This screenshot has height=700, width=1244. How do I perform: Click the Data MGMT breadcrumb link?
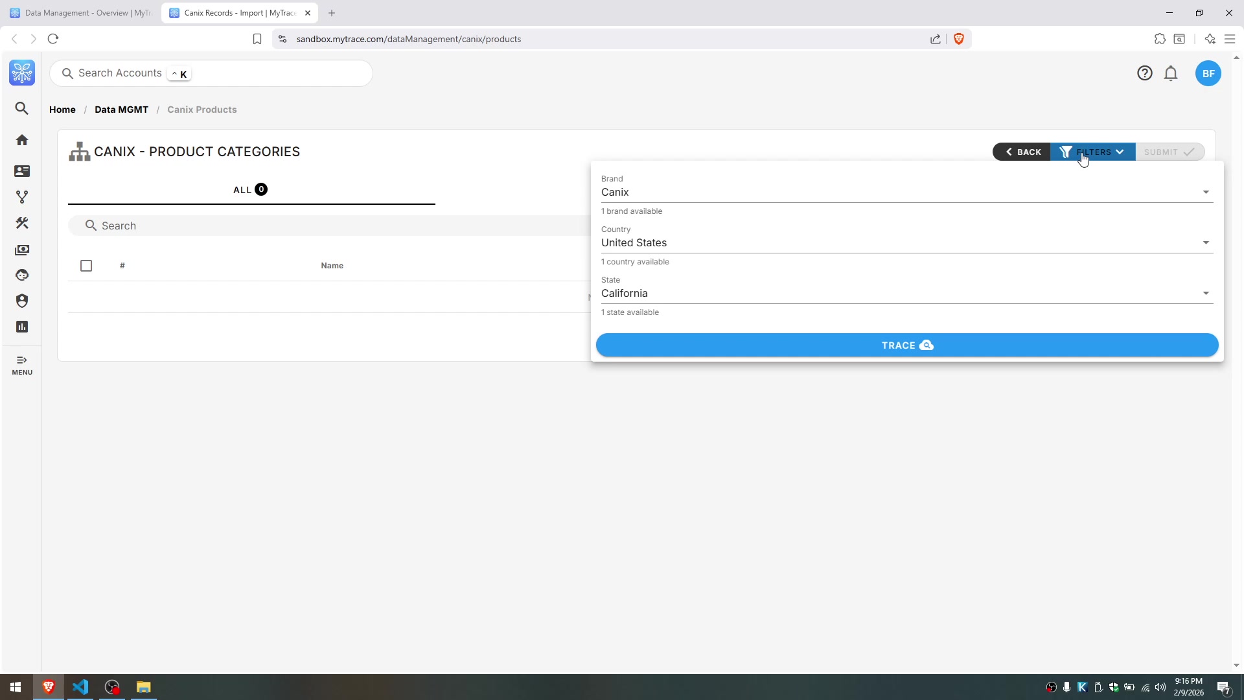point(121,110)
